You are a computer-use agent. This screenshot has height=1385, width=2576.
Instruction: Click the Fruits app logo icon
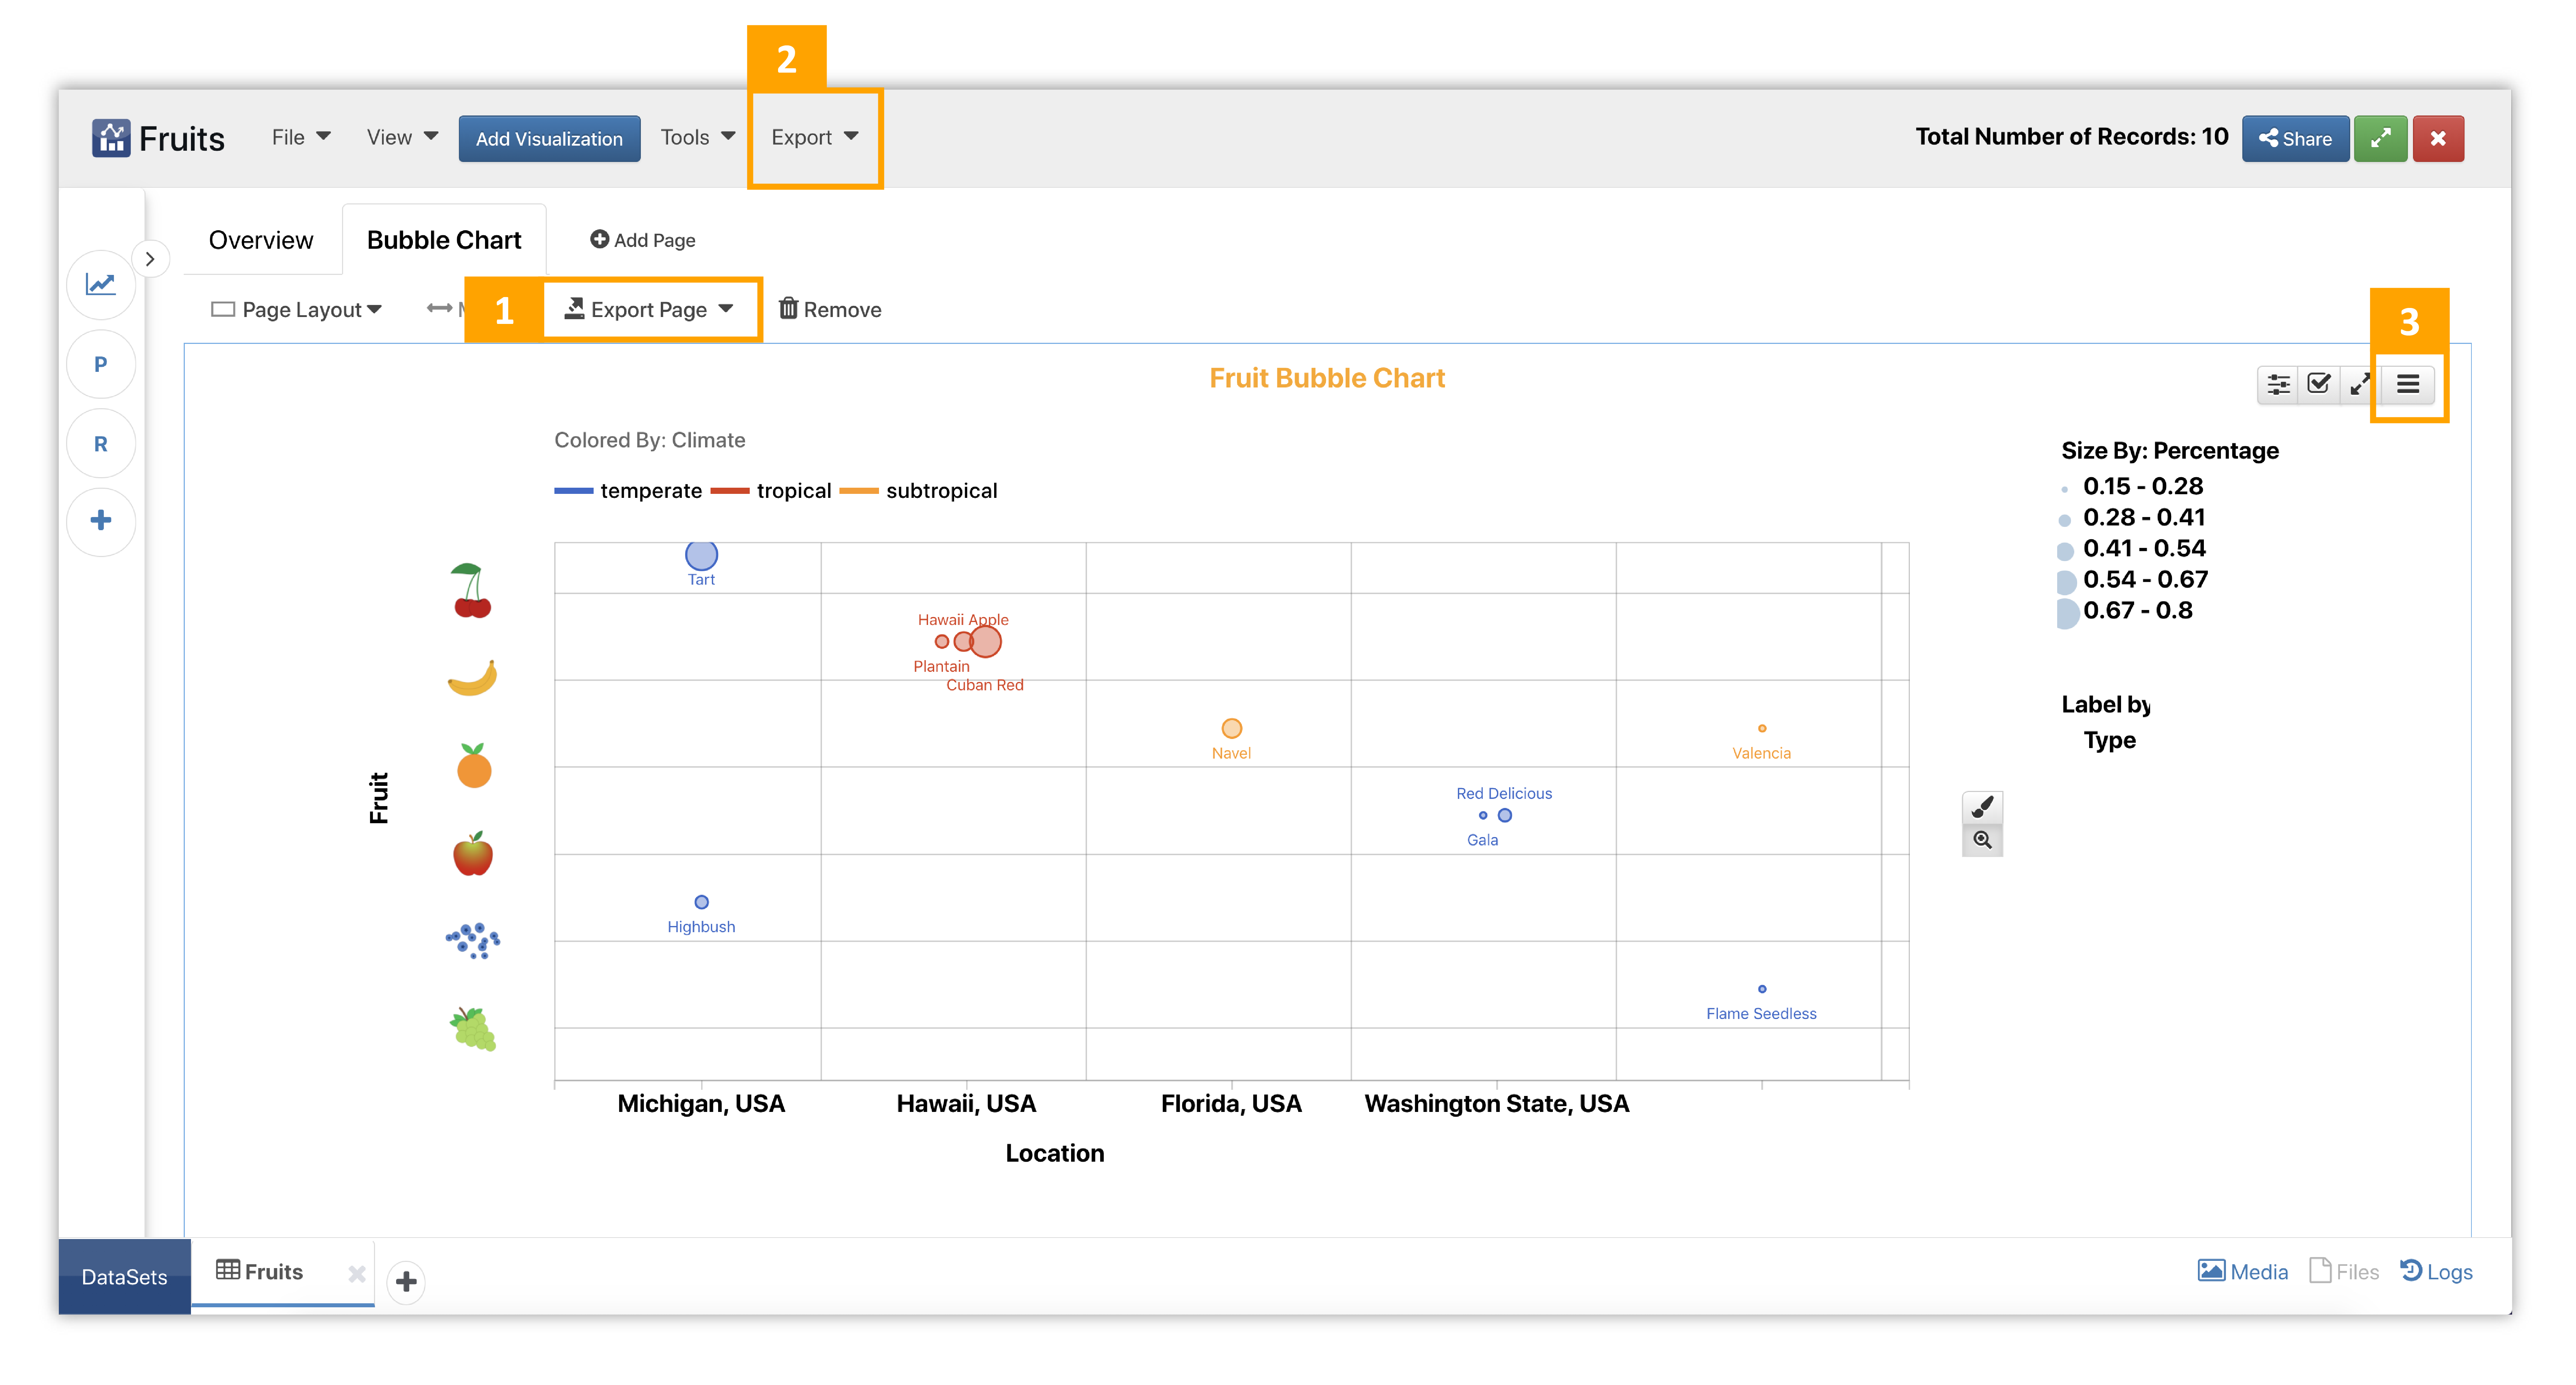[111, 138]
